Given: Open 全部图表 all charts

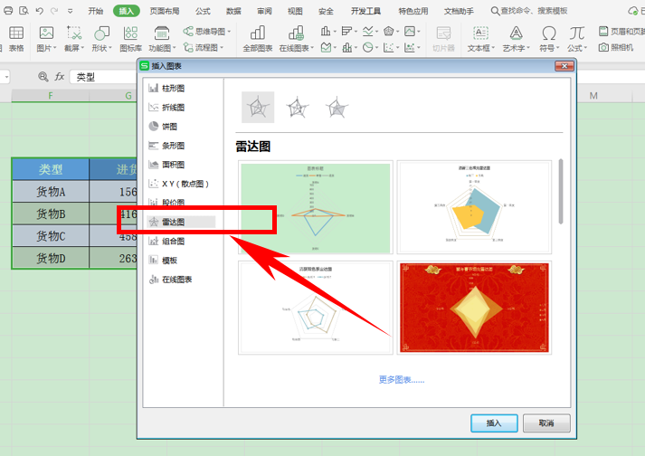Looking at the screenshot, I should 258,39.
